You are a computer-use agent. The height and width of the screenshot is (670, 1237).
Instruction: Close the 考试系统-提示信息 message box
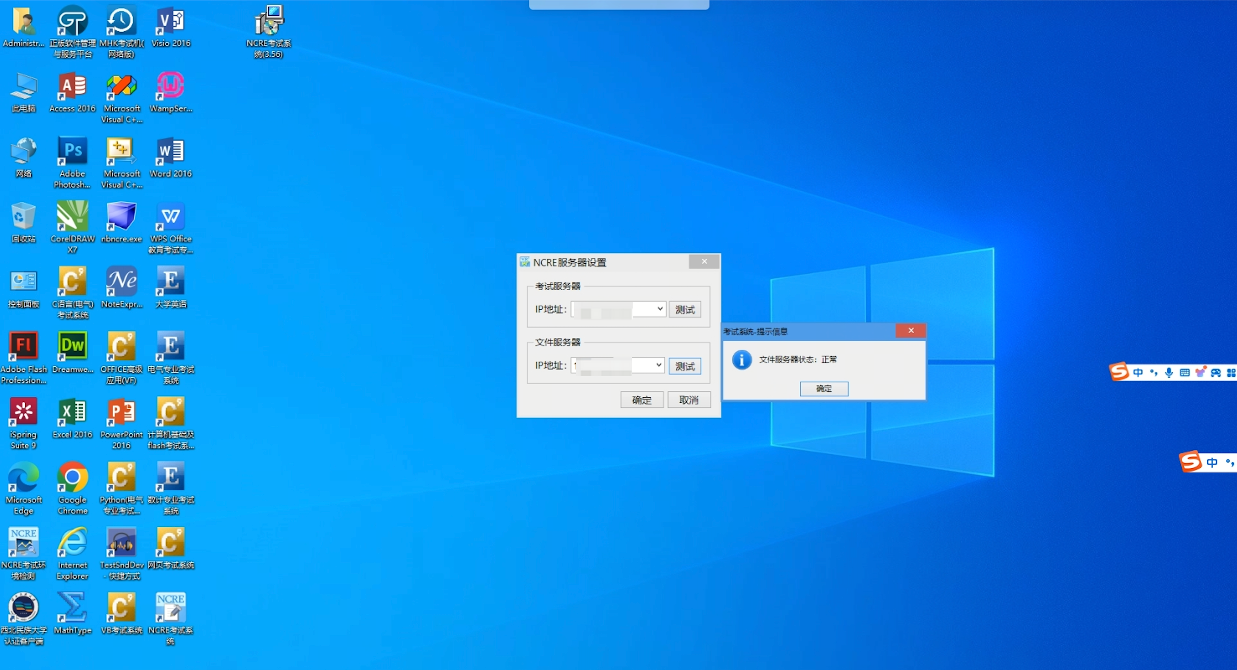tap(911, 330)
